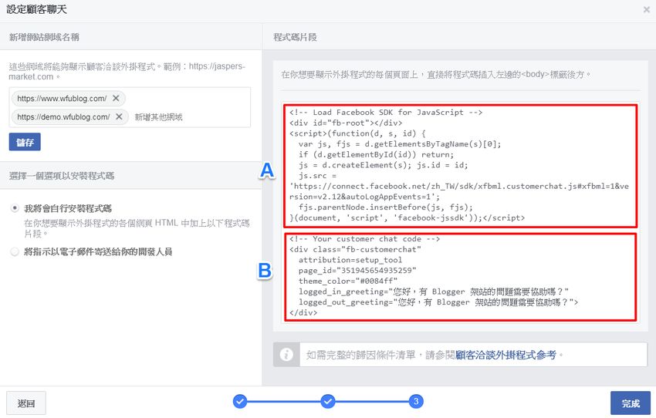Click the page_id="351945654935259" code line
This screenshot has height=418, width=656.
357,271
